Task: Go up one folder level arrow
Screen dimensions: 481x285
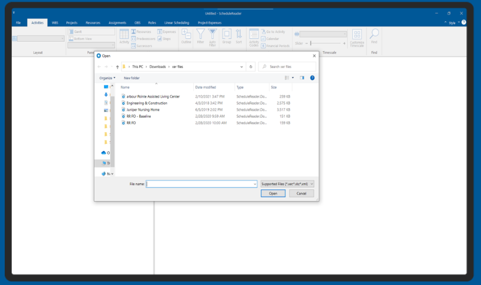Action: click(x=117, y=66)
